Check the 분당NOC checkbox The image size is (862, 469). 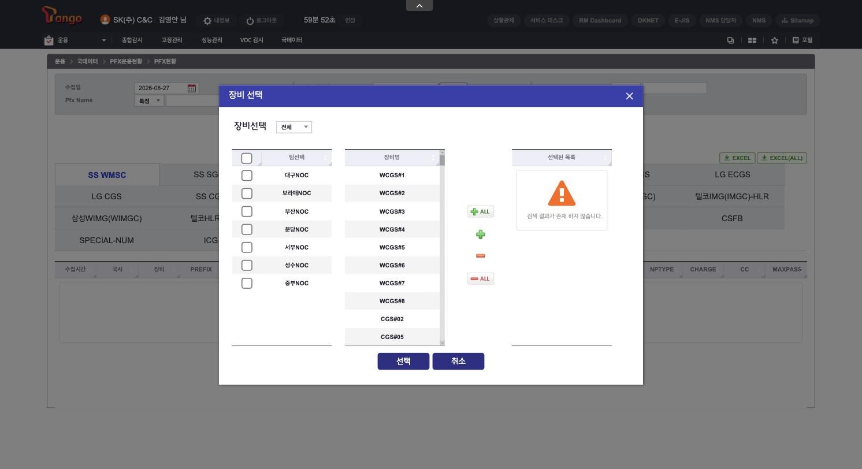tap(247, 229)
